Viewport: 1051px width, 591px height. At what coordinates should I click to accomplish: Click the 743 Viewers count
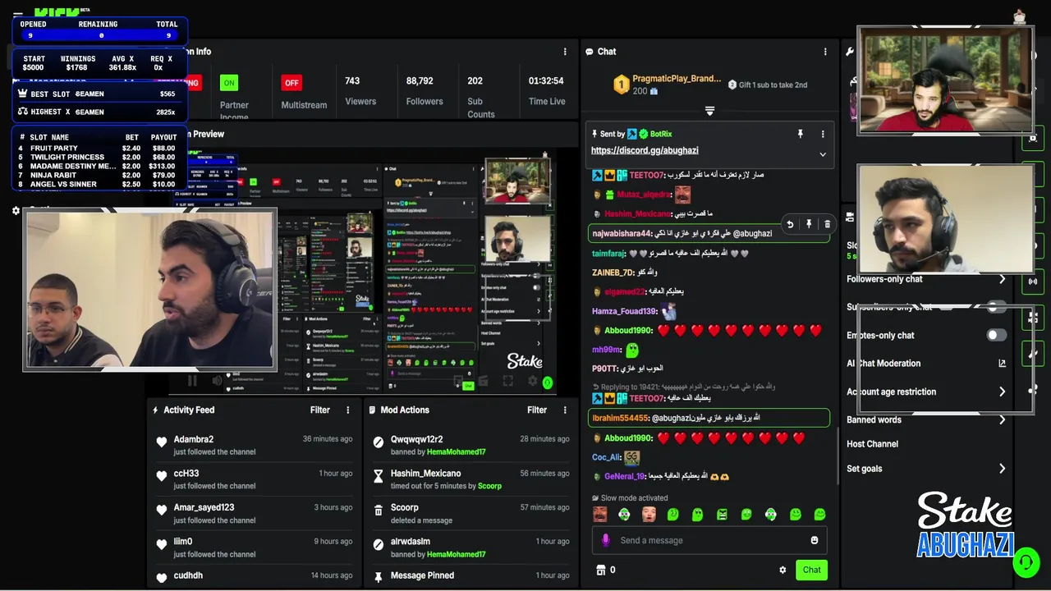tap(360, 91)
